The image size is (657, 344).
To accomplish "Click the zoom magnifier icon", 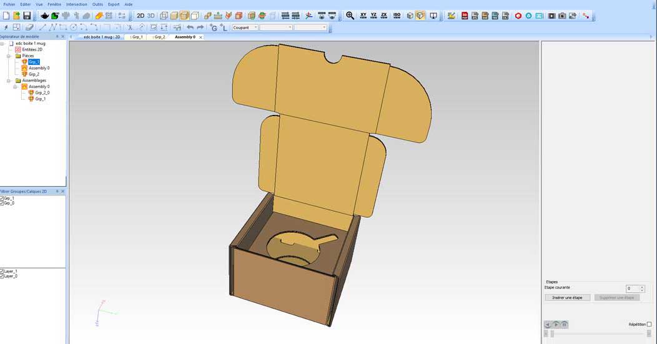I will coord(350,16).
